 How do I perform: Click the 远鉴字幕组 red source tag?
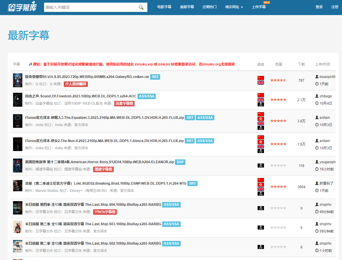tap(124, 103)
